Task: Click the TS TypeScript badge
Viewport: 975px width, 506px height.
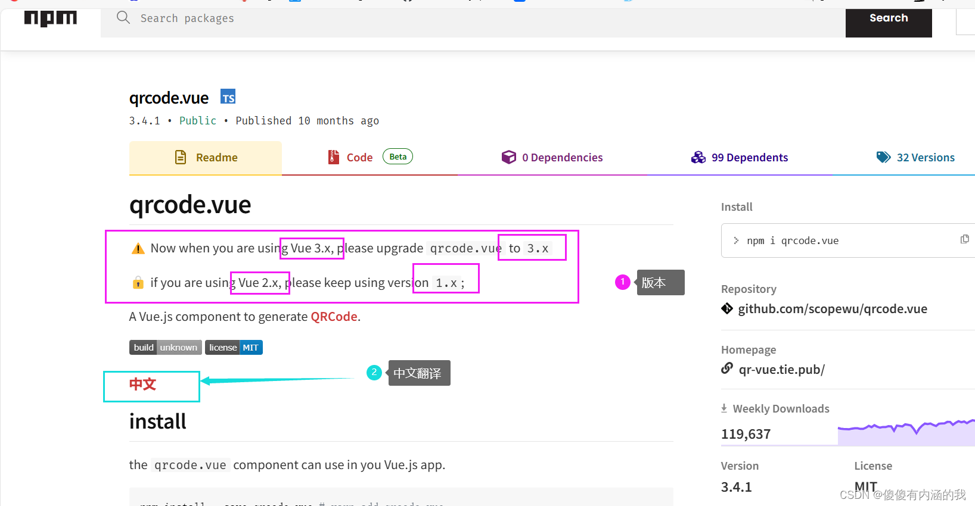Action: (x=228, y=97)
